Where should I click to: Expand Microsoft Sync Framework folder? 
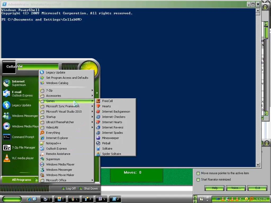click(x=66, y=106)
